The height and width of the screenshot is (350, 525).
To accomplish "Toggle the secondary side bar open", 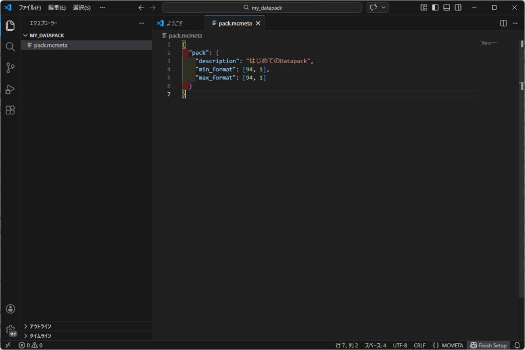I will (457, 7).
